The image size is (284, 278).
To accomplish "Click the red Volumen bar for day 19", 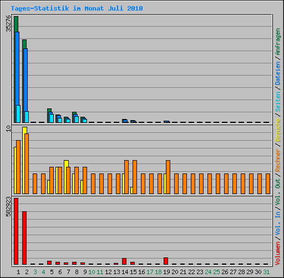I will (166, 261).
